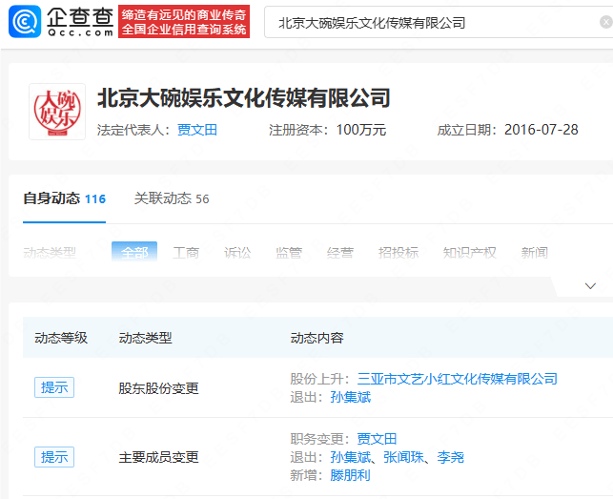Screen dimensions: 613x499
Task: Select the 工商 filter
Action: (x=186, y=253)
